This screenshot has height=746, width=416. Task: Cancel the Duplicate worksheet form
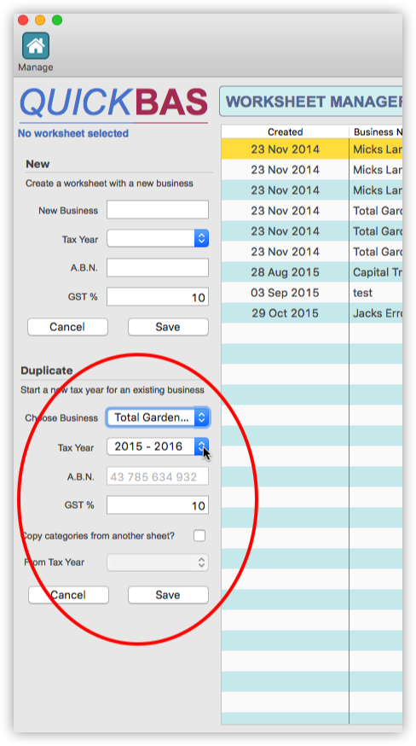click(x=68, y=595)
